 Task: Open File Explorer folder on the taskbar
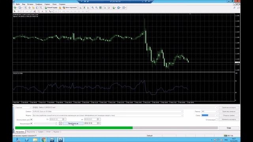(x=35, y=140)
